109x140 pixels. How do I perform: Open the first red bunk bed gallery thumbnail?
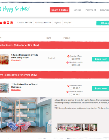[61, 128]
